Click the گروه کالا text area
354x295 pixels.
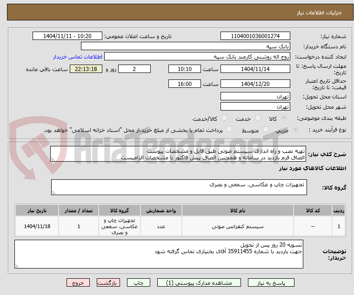pyautogui.click(x=179, y=187)
